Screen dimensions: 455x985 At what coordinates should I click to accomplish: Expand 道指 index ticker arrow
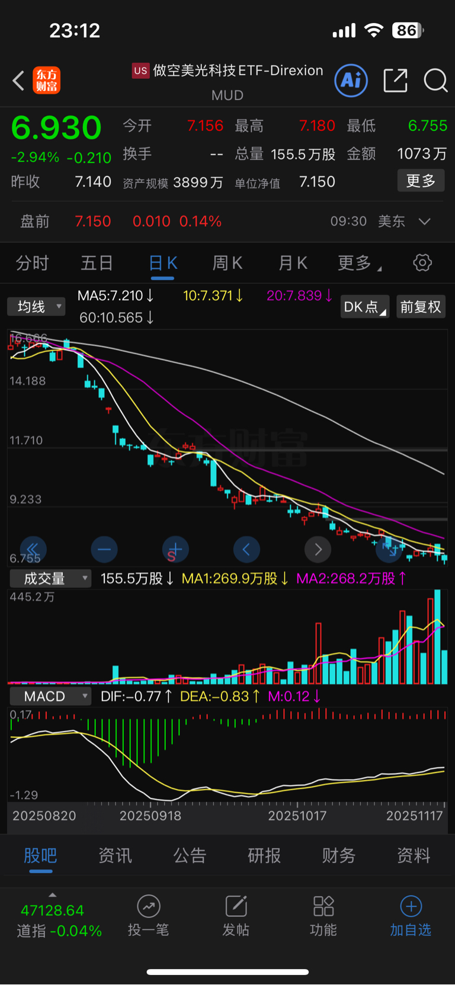click(x=53, y=895)
